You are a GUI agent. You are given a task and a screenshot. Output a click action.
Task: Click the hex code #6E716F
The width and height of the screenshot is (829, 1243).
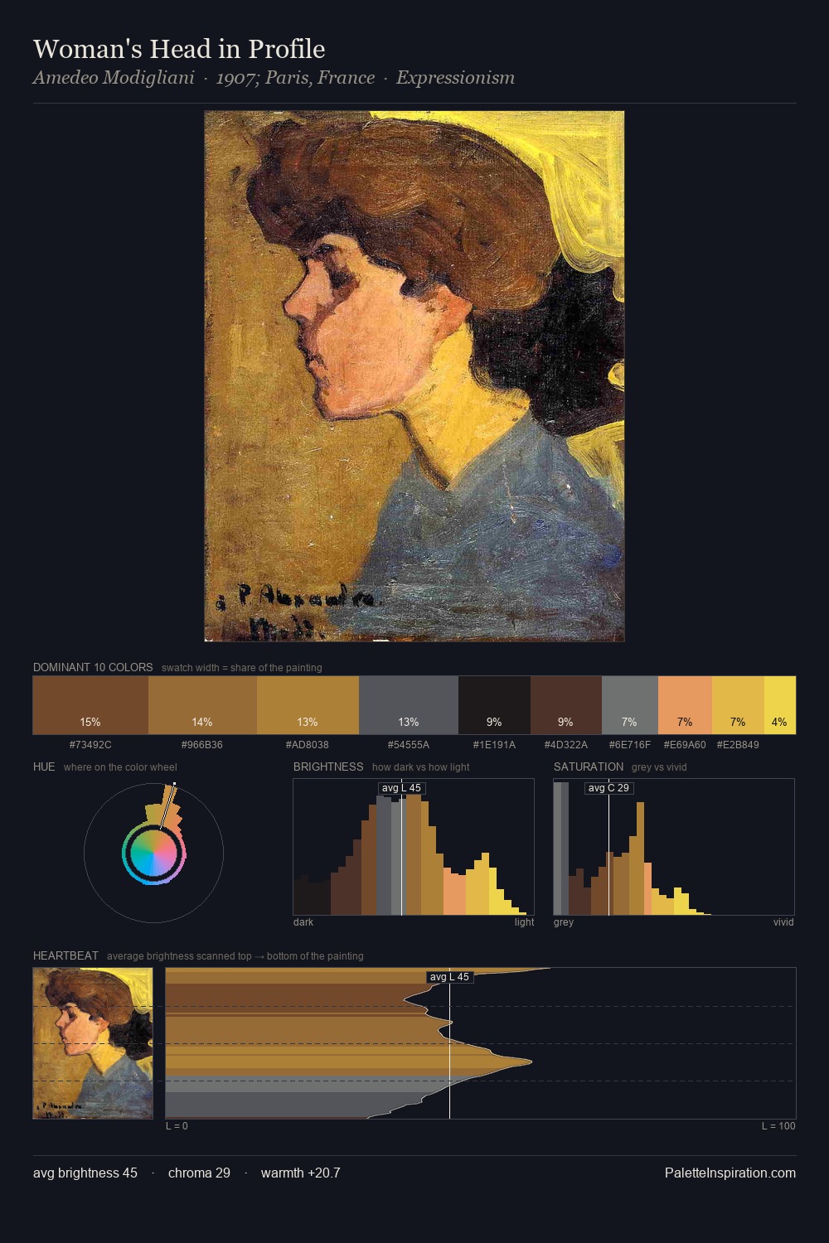pos(629,745)
